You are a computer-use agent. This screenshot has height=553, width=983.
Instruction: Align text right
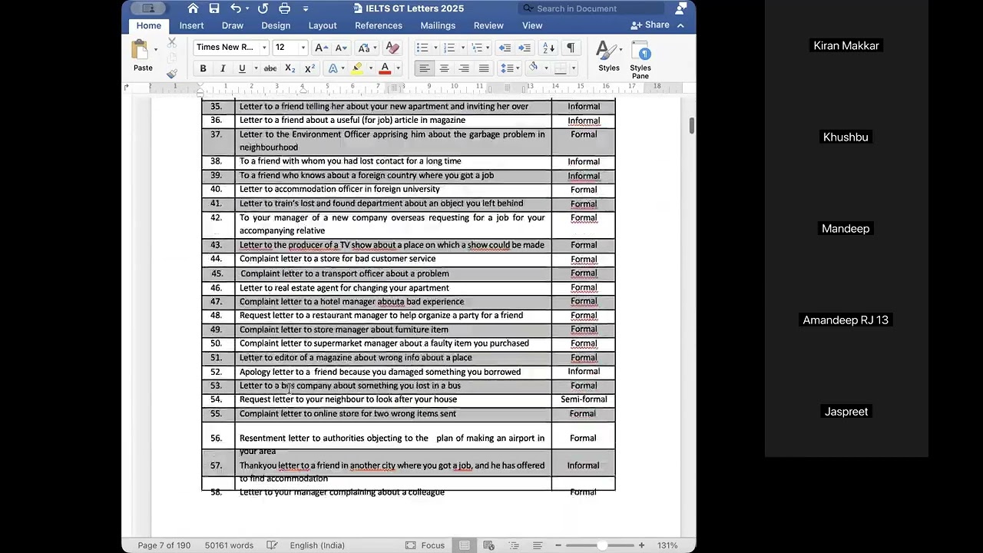point(464,68)
